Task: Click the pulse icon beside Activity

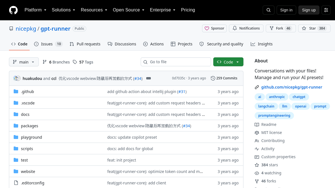Action: click(257, 149)
